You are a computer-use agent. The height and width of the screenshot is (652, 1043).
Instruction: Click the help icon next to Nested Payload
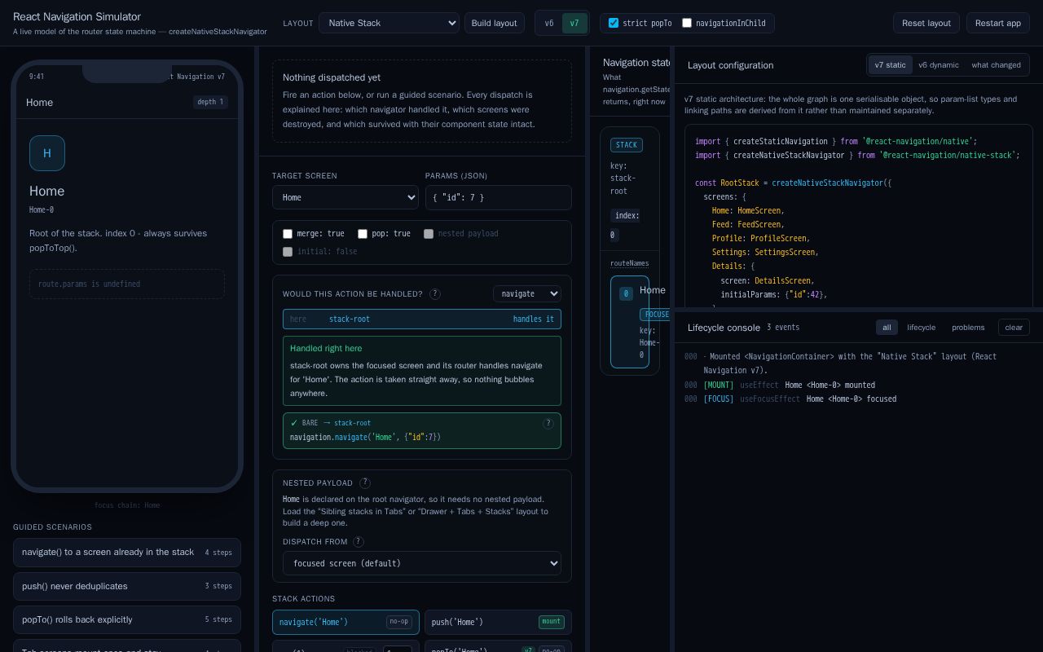click(x=365, y=482)
